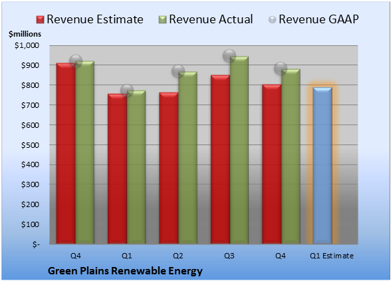Click the '$600' y-axis value
The width and height of the screenshot is (391, 281).
30,125
